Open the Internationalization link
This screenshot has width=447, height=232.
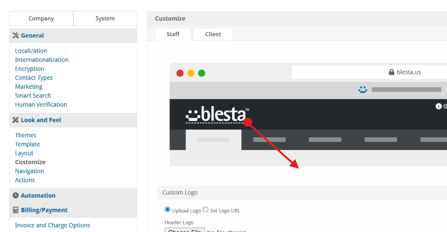42,60
